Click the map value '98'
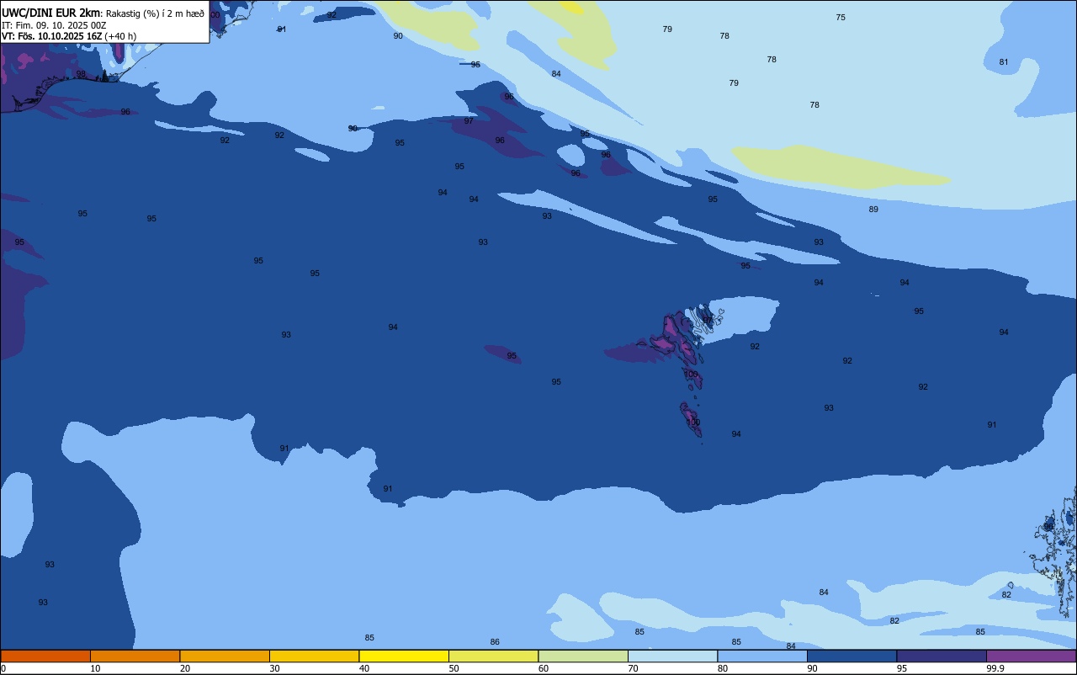Screen dimensions: 1077x675 pyautogui.click(x=81, y=73)
